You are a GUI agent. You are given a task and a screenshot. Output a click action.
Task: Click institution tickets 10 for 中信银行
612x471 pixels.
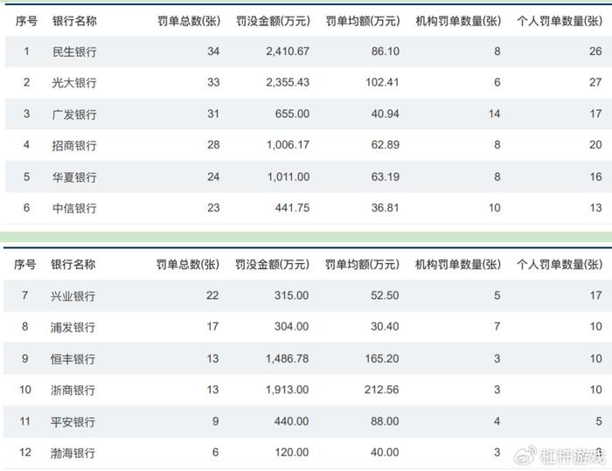(x=495, y=208)
